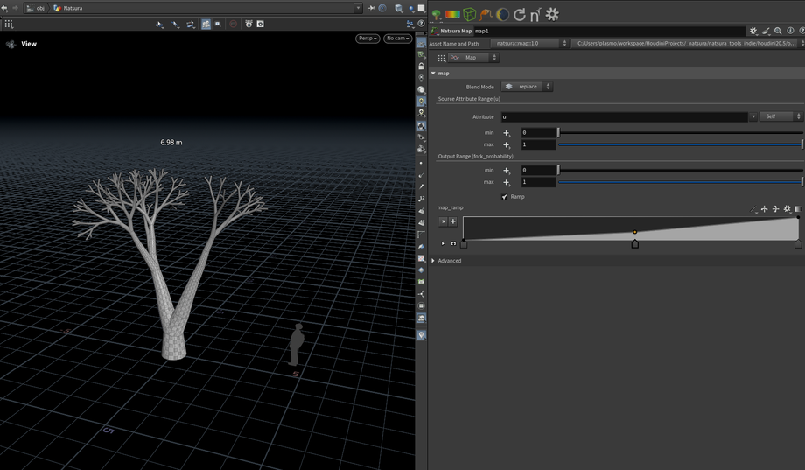Screen dimensions: 805x470
Task: Click the Output Range max slider
Action: point(680,182)
